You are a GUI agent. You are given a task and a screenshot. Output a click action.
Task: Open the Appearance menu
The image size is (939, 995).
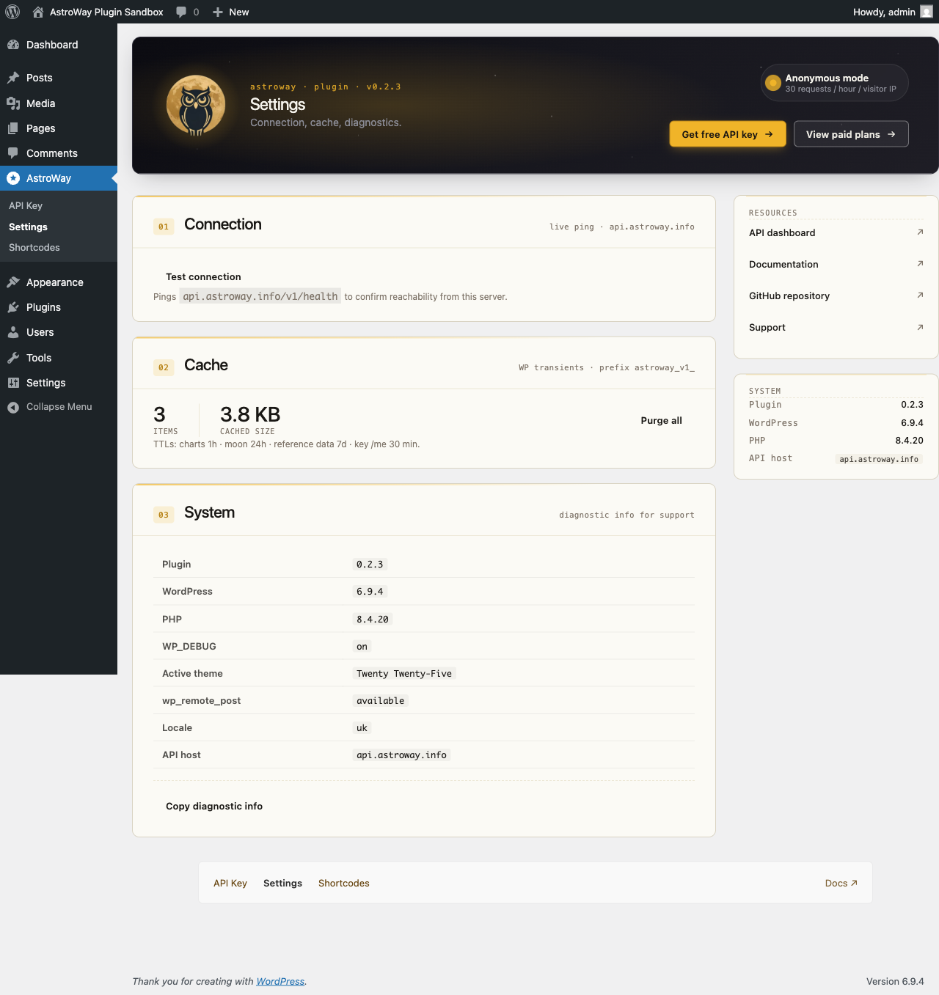click(59, 282)
